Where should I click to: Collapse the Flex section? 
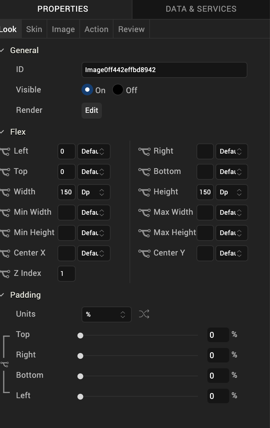(3, 132)
